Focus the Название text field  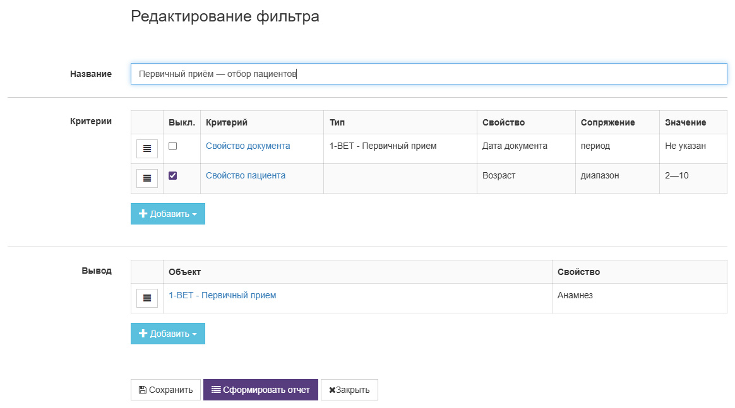(429, 74)
